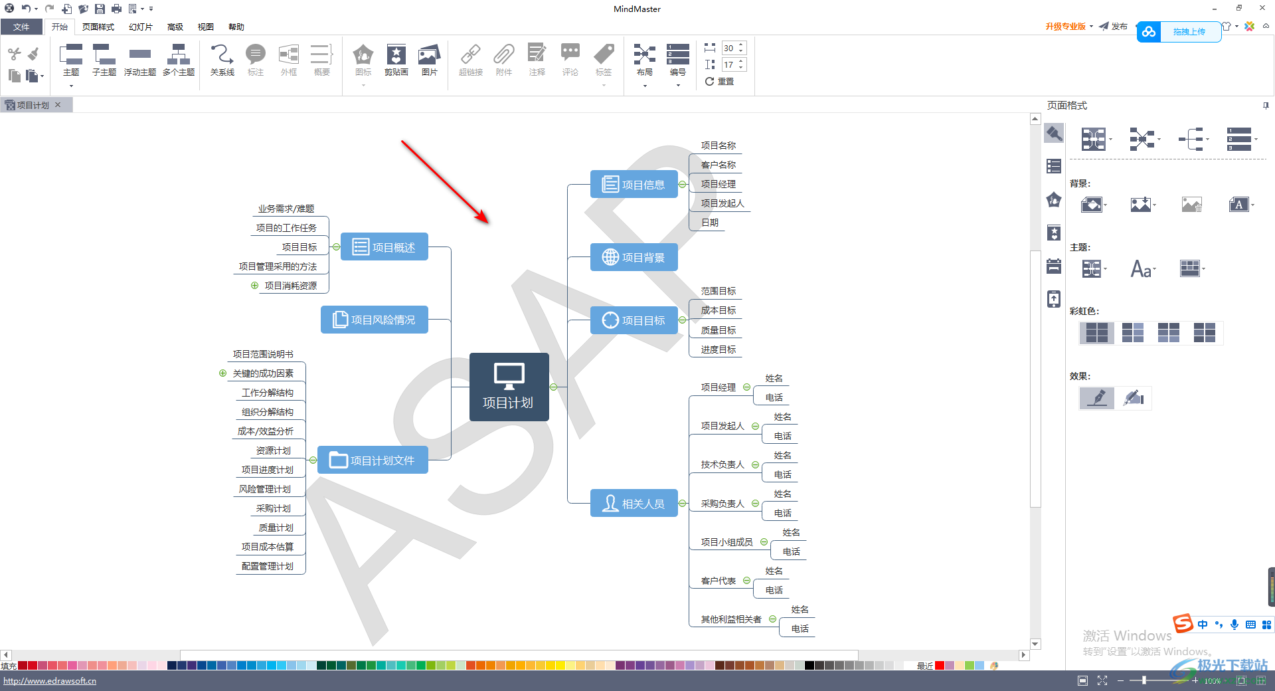1275x691 pixels.
Task: Click the vertical scrollbar down arrow
Action: [x=1035, y=644]
